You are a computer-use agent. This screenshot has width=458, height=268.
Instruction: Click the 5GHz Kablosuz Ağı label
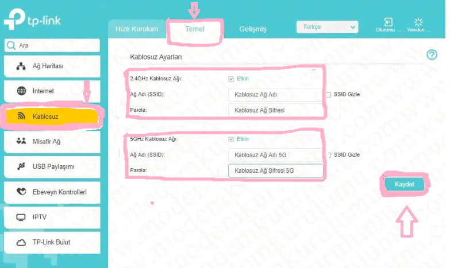coord(153,139)
